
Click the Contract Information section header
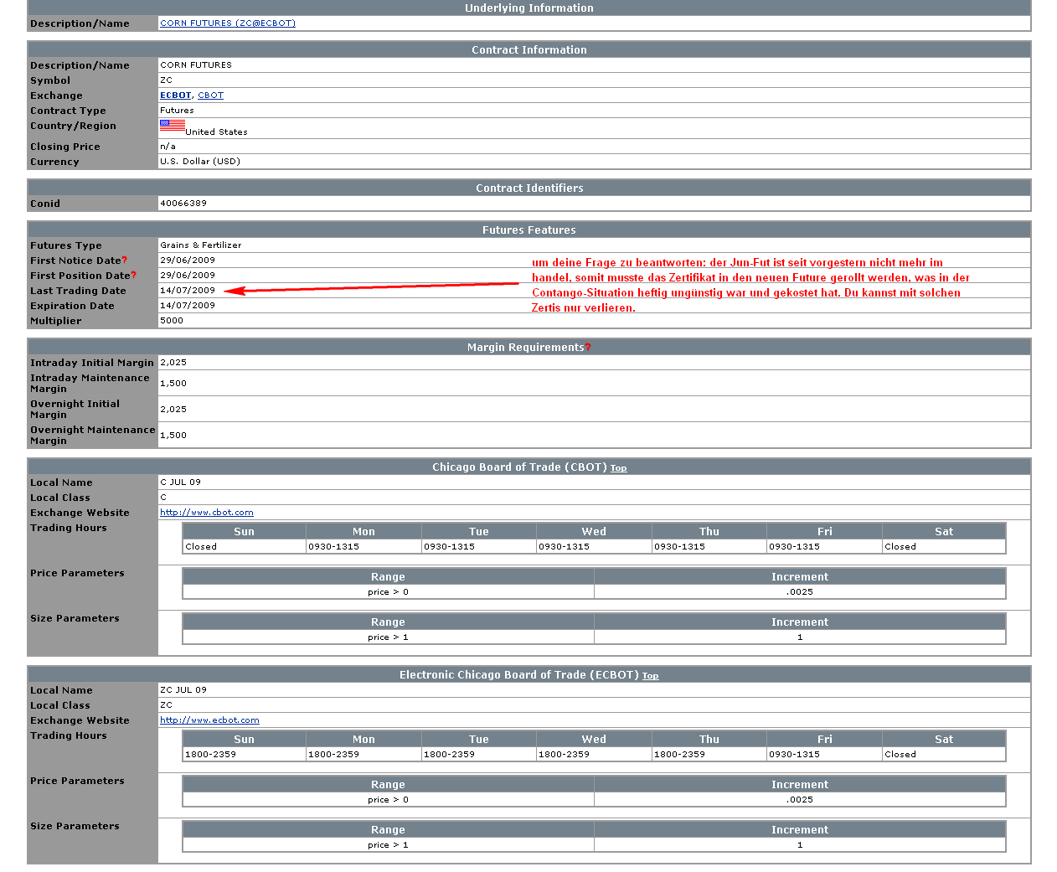pyautogui.click(x=529, y=50)
